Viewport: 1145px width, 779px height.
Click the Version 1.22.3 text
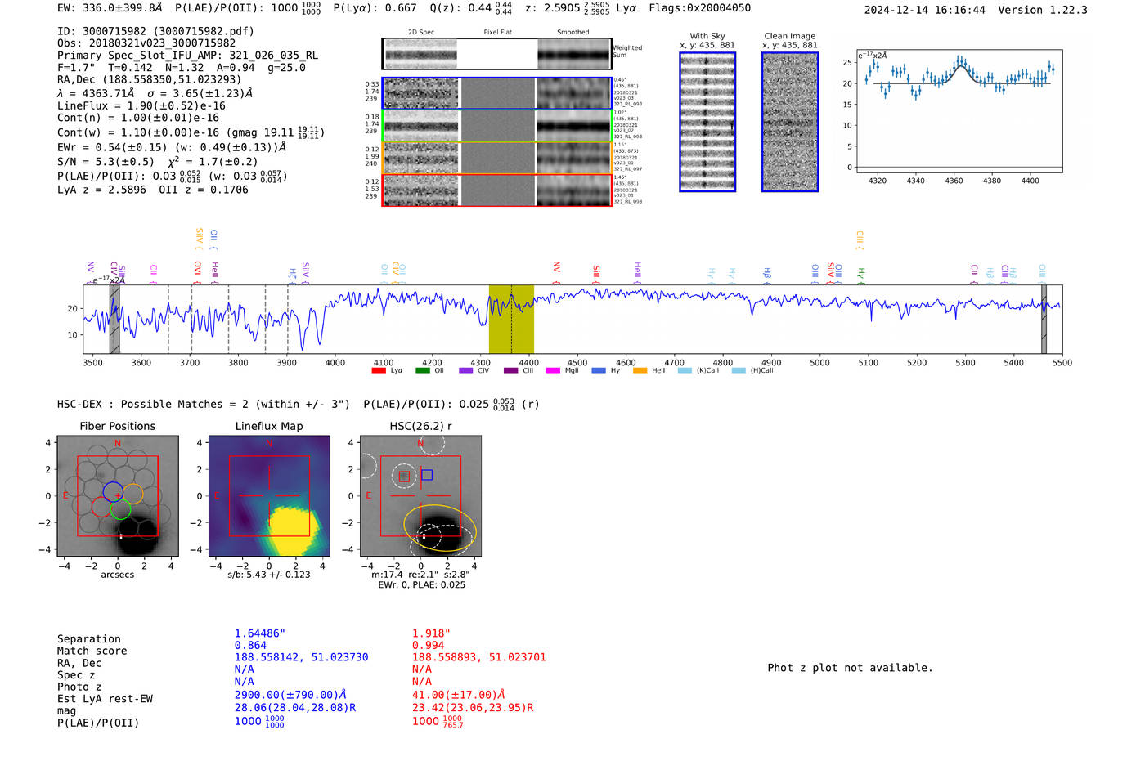tap(1043, 10)
